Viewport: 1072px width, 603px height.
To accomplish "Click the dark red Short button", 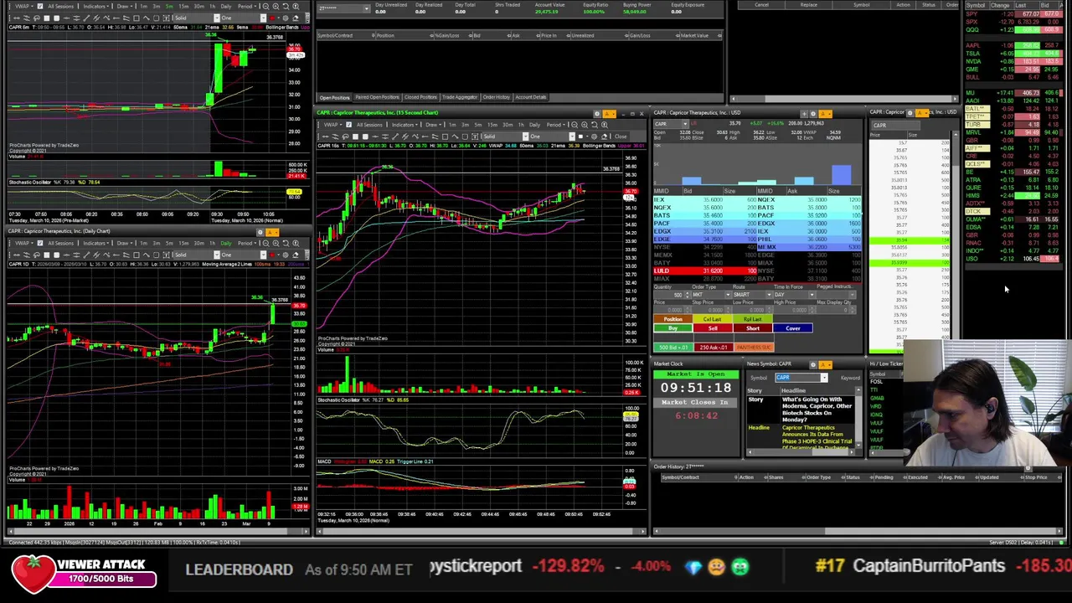I will [753, 328].
